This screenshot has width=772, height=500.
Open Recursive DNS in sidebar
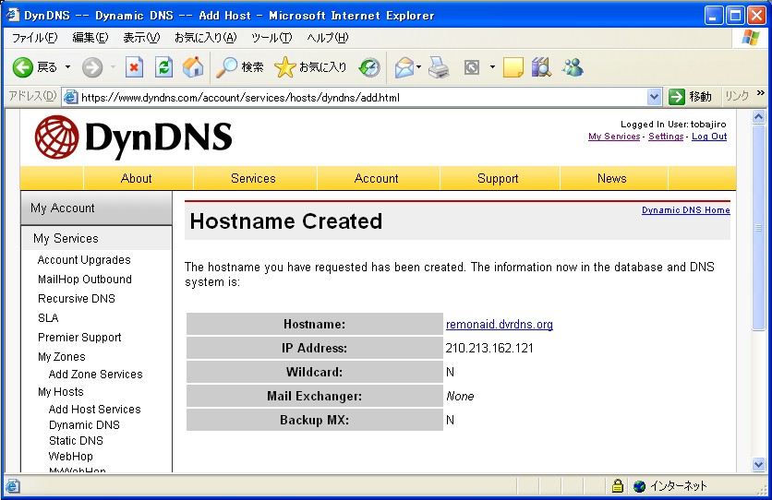coord(77,298)
